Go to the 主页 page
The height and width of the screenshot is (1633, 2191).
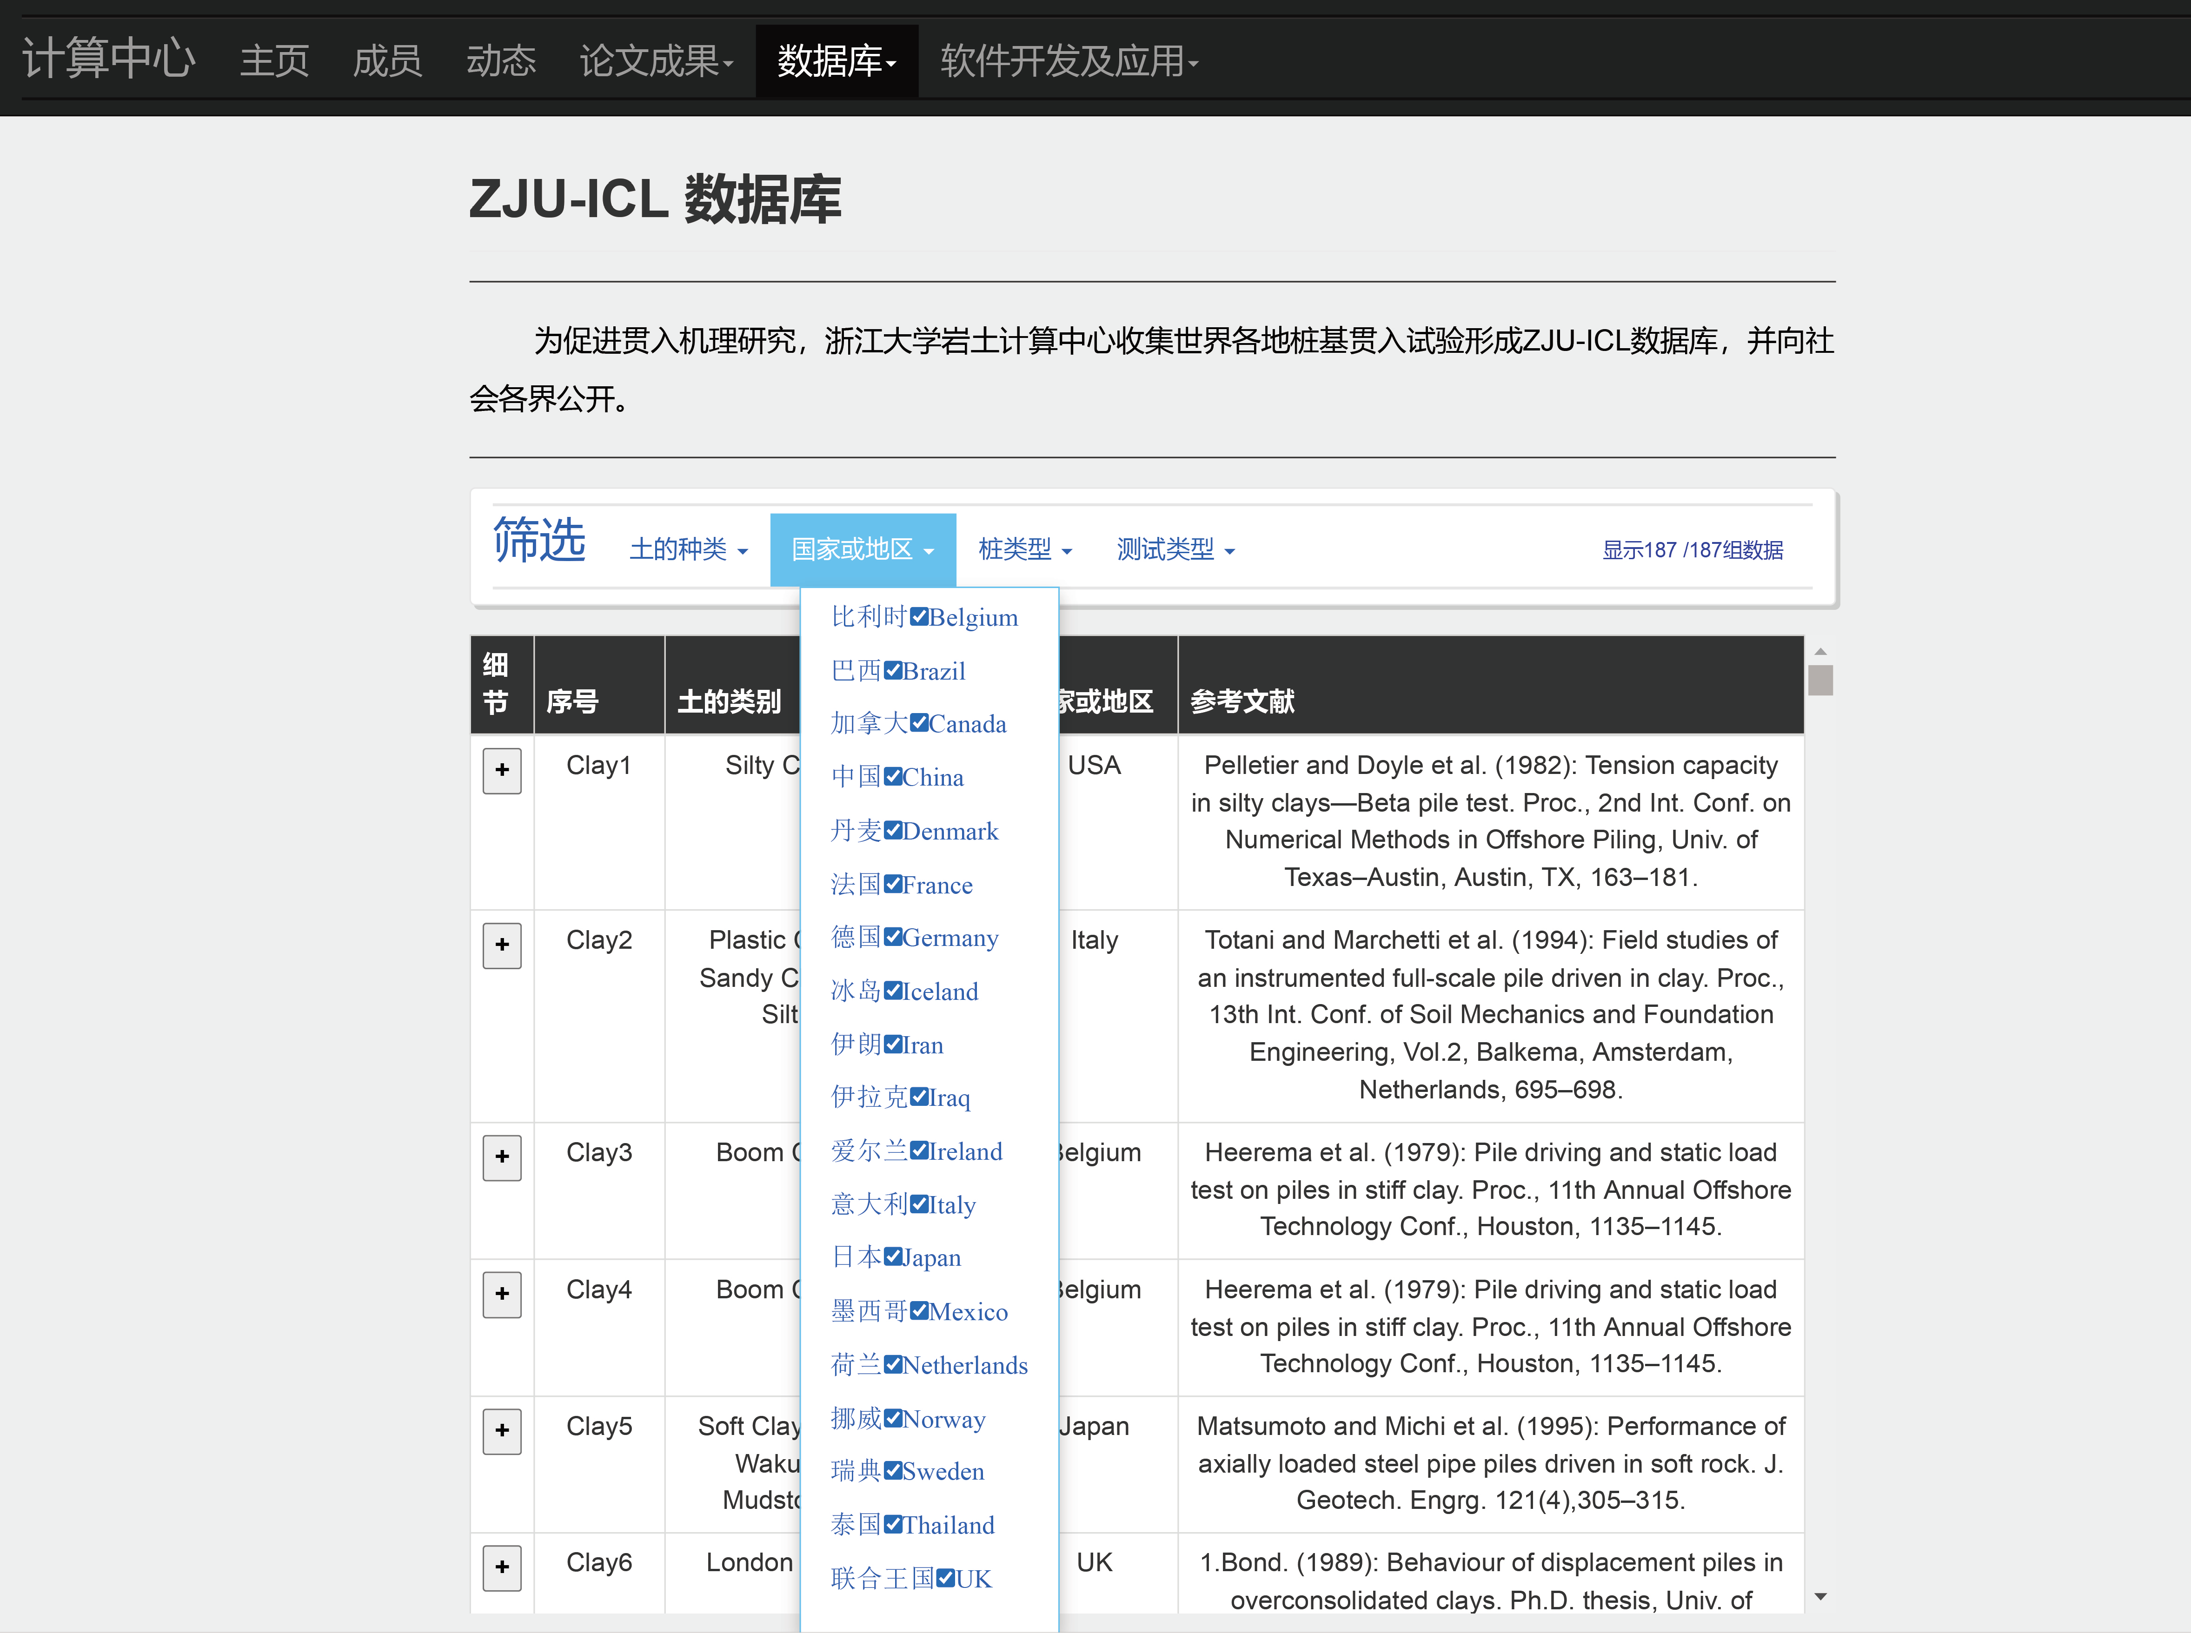(275, 61)
